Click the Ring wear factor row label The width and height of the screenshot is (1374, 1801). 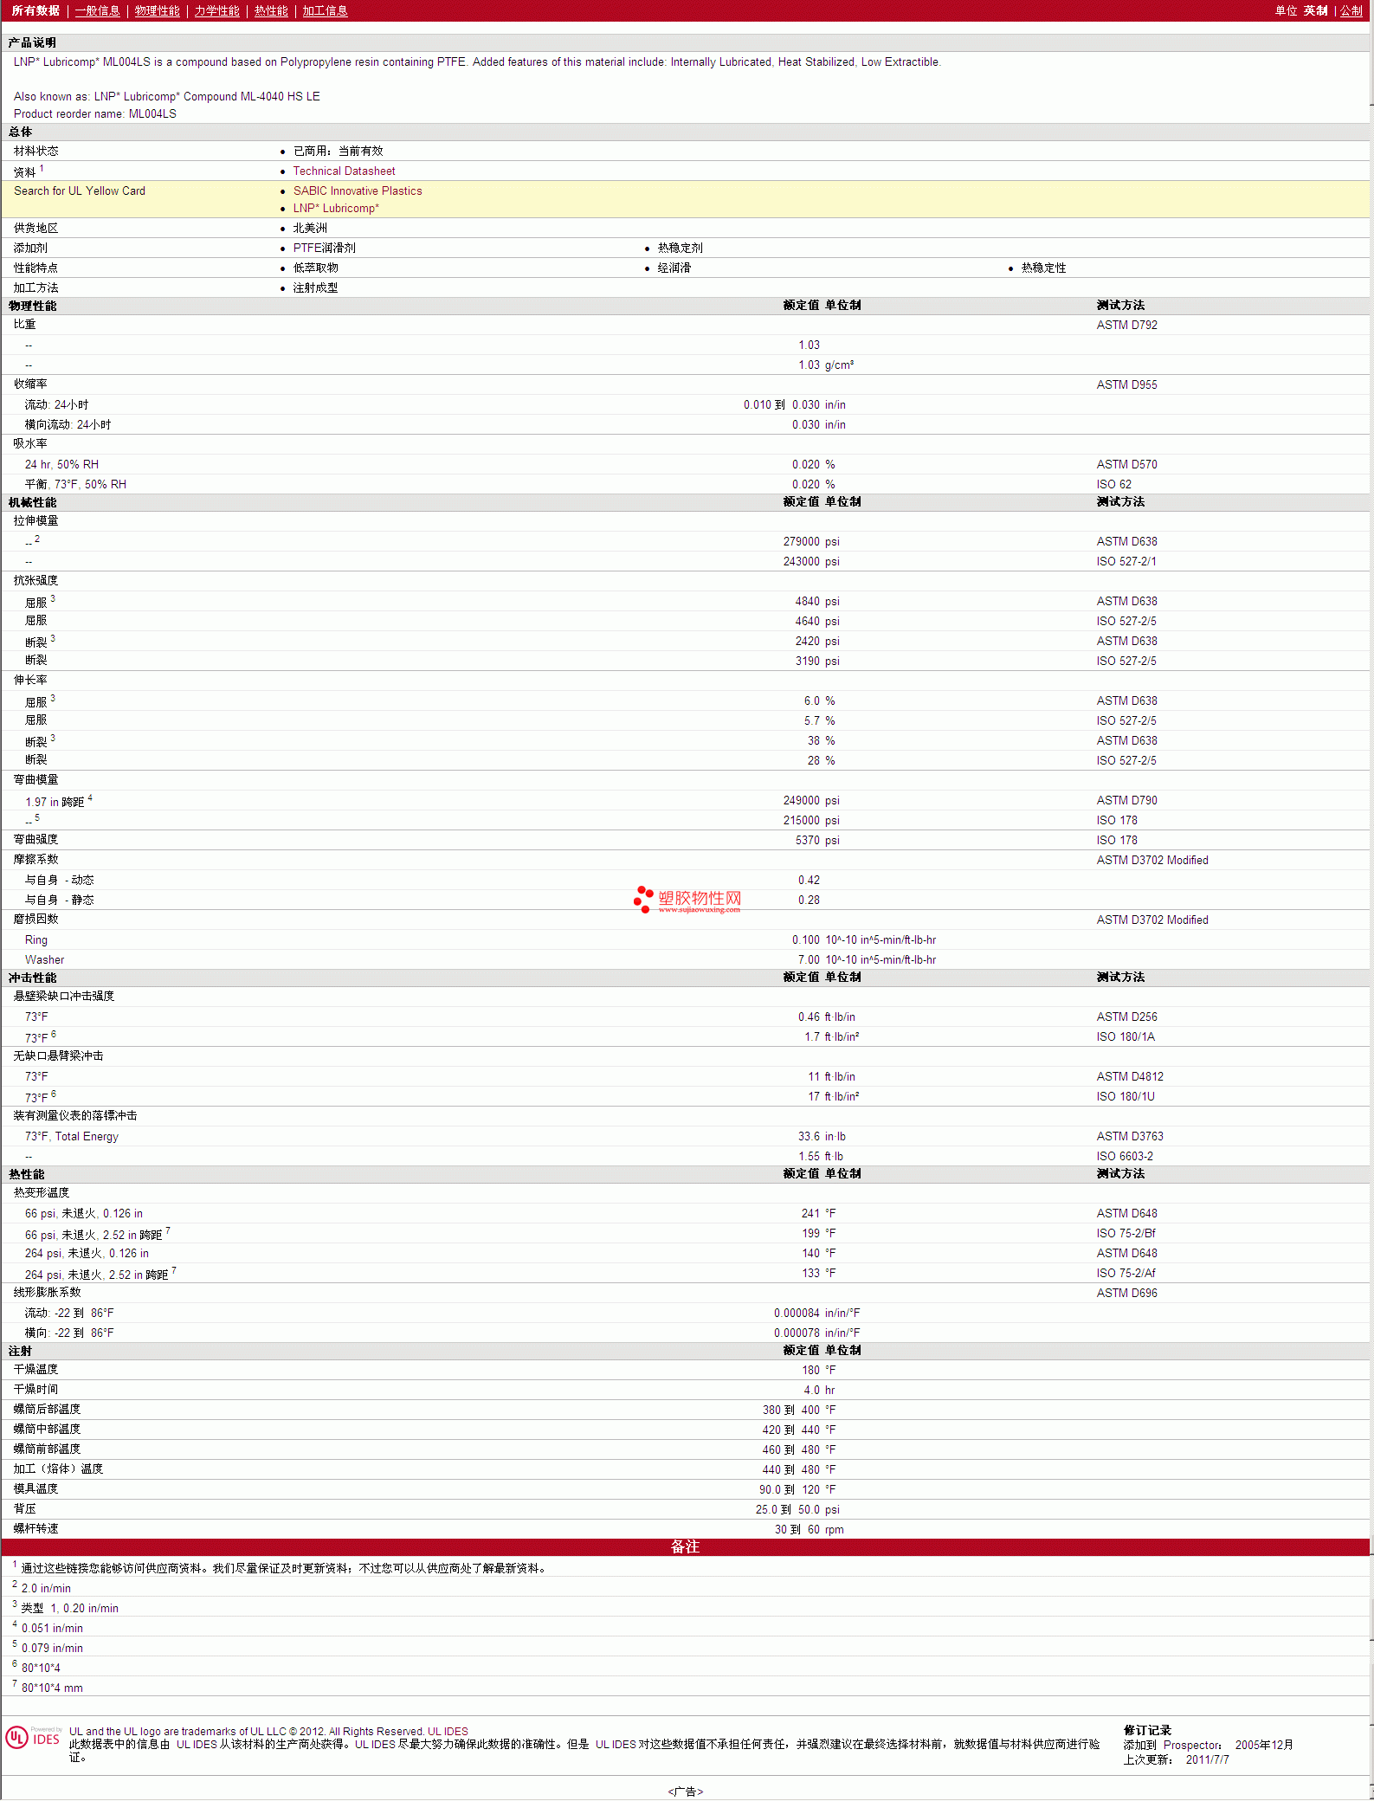click(36, 940)
